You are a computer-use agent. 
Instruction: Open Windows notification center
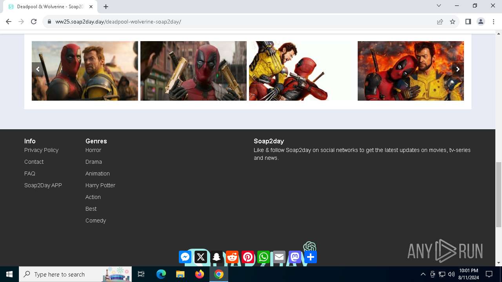[489, 274]
